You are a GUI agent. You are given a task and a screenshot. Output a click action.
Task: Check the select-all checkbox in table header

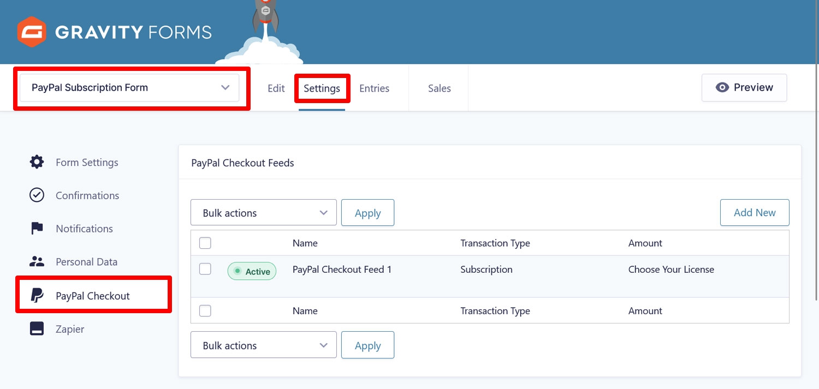point(205,243)
